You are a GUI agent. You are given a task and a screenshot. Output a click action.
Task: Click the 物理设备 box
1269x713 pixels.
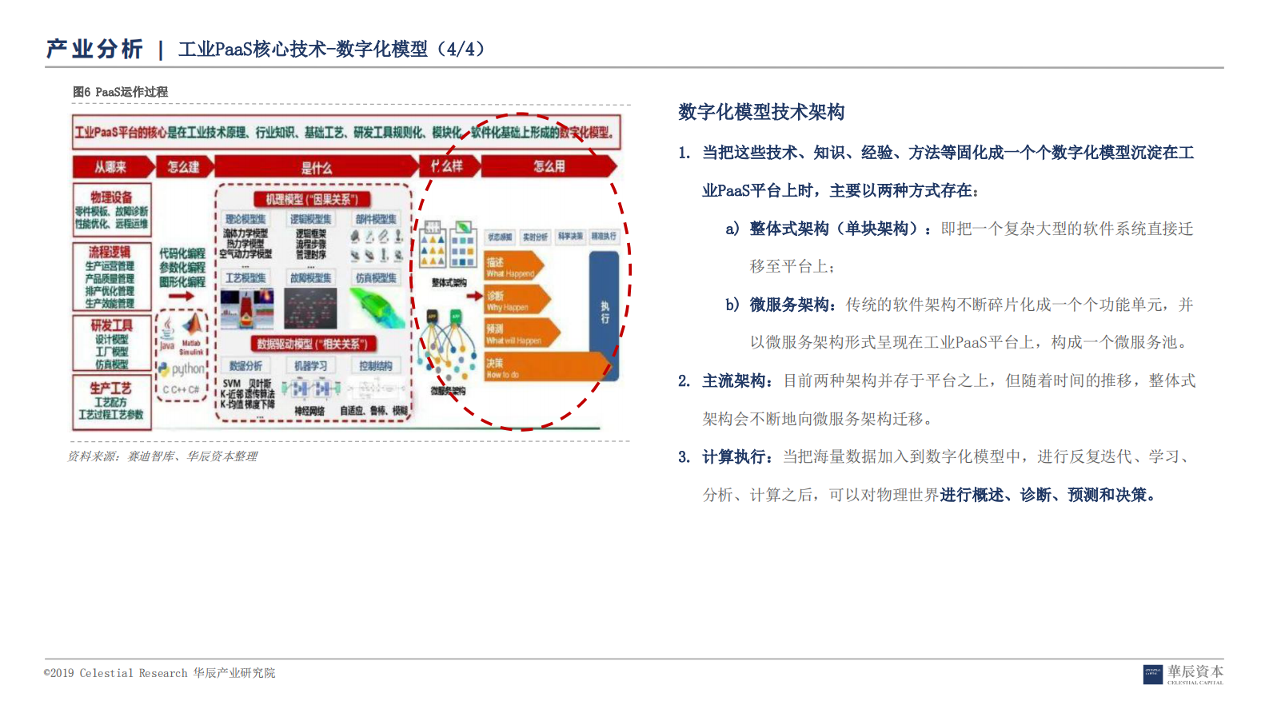tap(112, 210)
